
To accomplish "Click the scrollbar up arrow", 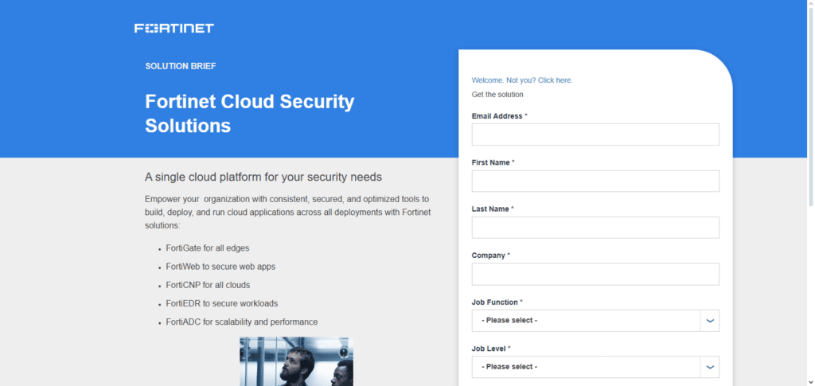I will 810,4.
